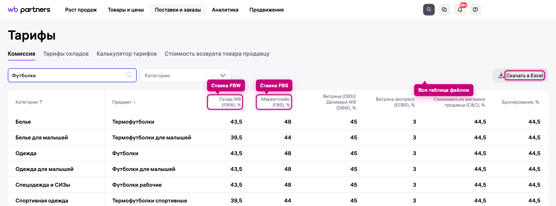Image resolution: width=556 pixels, height=206 pixels.
Task: Open the chat messages icon
Action: click(444, 10)
